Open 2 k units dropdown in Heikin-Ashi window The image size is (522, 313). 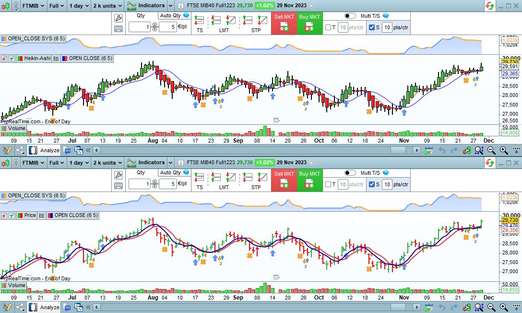coord(107,6)
